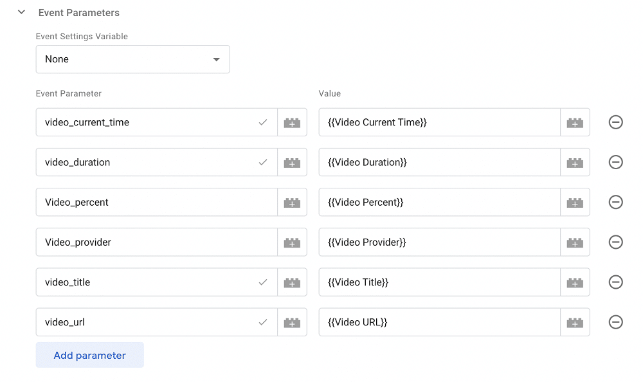Click the Add parameter button
643x382 pixels.
coord(89,355)
